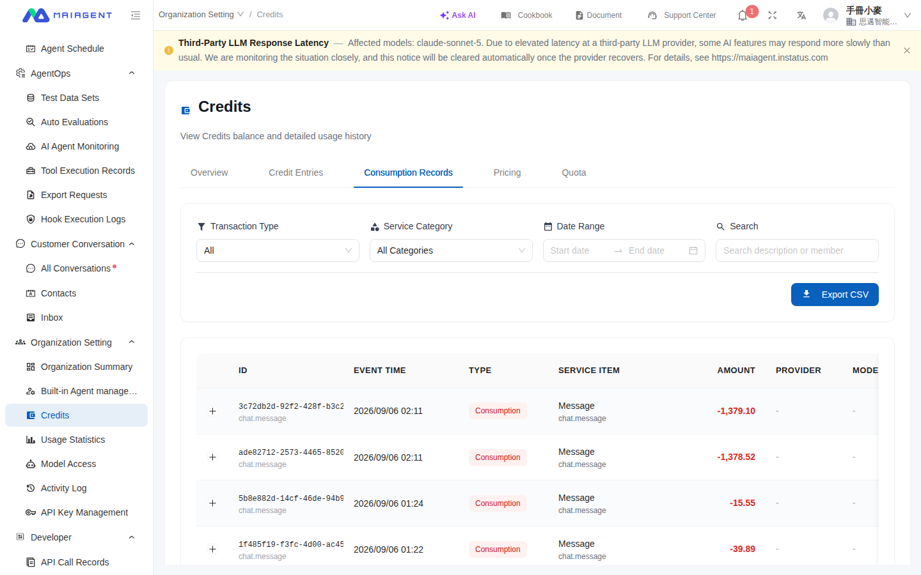Switch to the Credit Entries tab
This screenshot has height=575, width=921.
pos(296,172)
